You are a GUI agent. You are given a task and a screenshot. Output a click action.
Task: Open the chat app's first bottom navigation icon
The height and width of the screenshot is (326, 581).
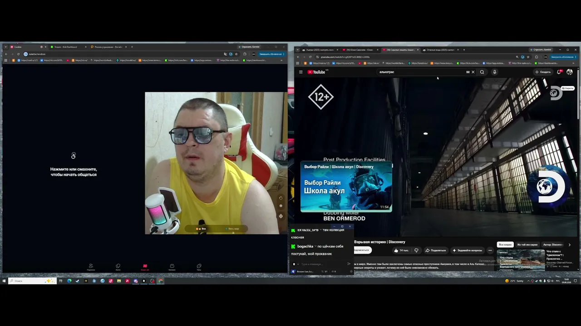91,267
